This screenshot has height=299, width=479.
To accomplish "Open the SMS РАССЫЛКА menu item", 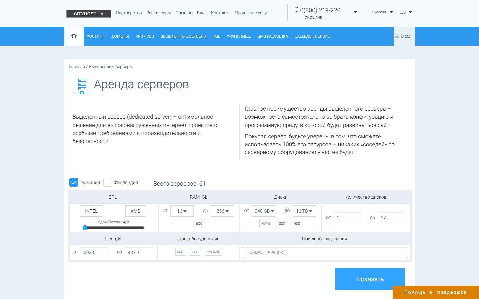I will (x=273, y=36).
